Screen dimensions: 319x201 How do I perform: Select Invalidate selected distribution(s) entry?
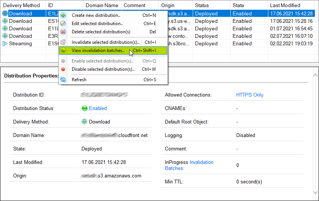(x=113, y=42)
